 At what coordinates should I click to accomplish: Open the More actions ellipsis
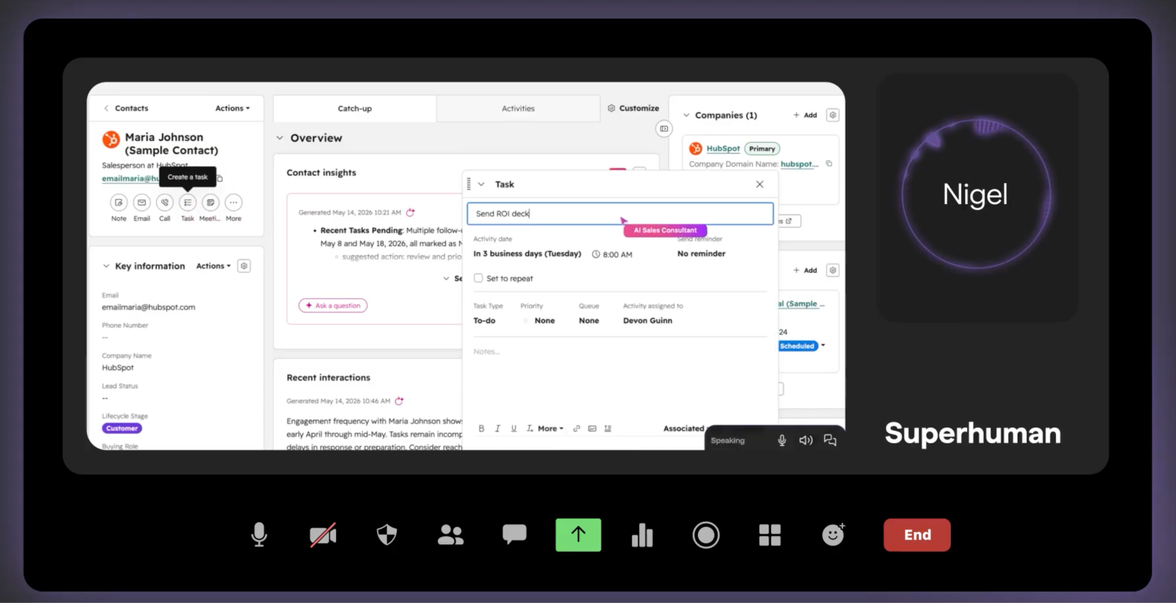234,203
